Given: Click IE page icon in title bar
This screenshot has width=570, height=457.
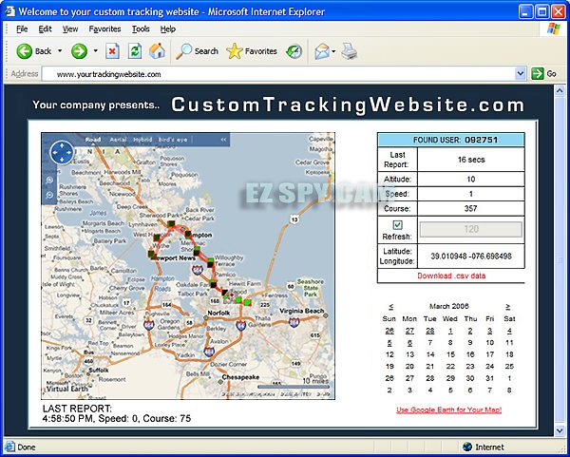Looking at the screenshot, I should click(9, 11).
